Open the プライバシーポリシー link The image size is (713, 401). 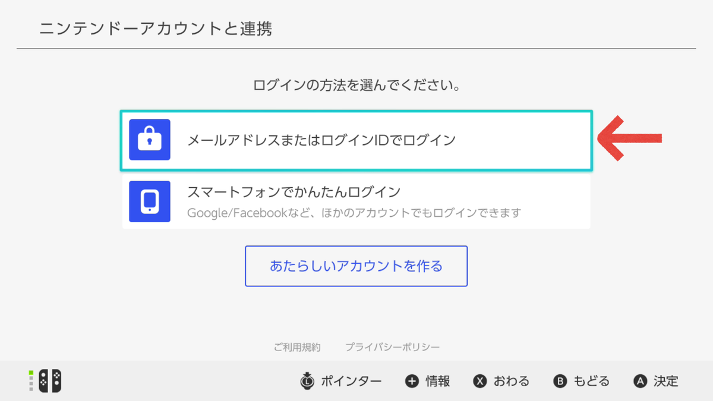(392, 347)
